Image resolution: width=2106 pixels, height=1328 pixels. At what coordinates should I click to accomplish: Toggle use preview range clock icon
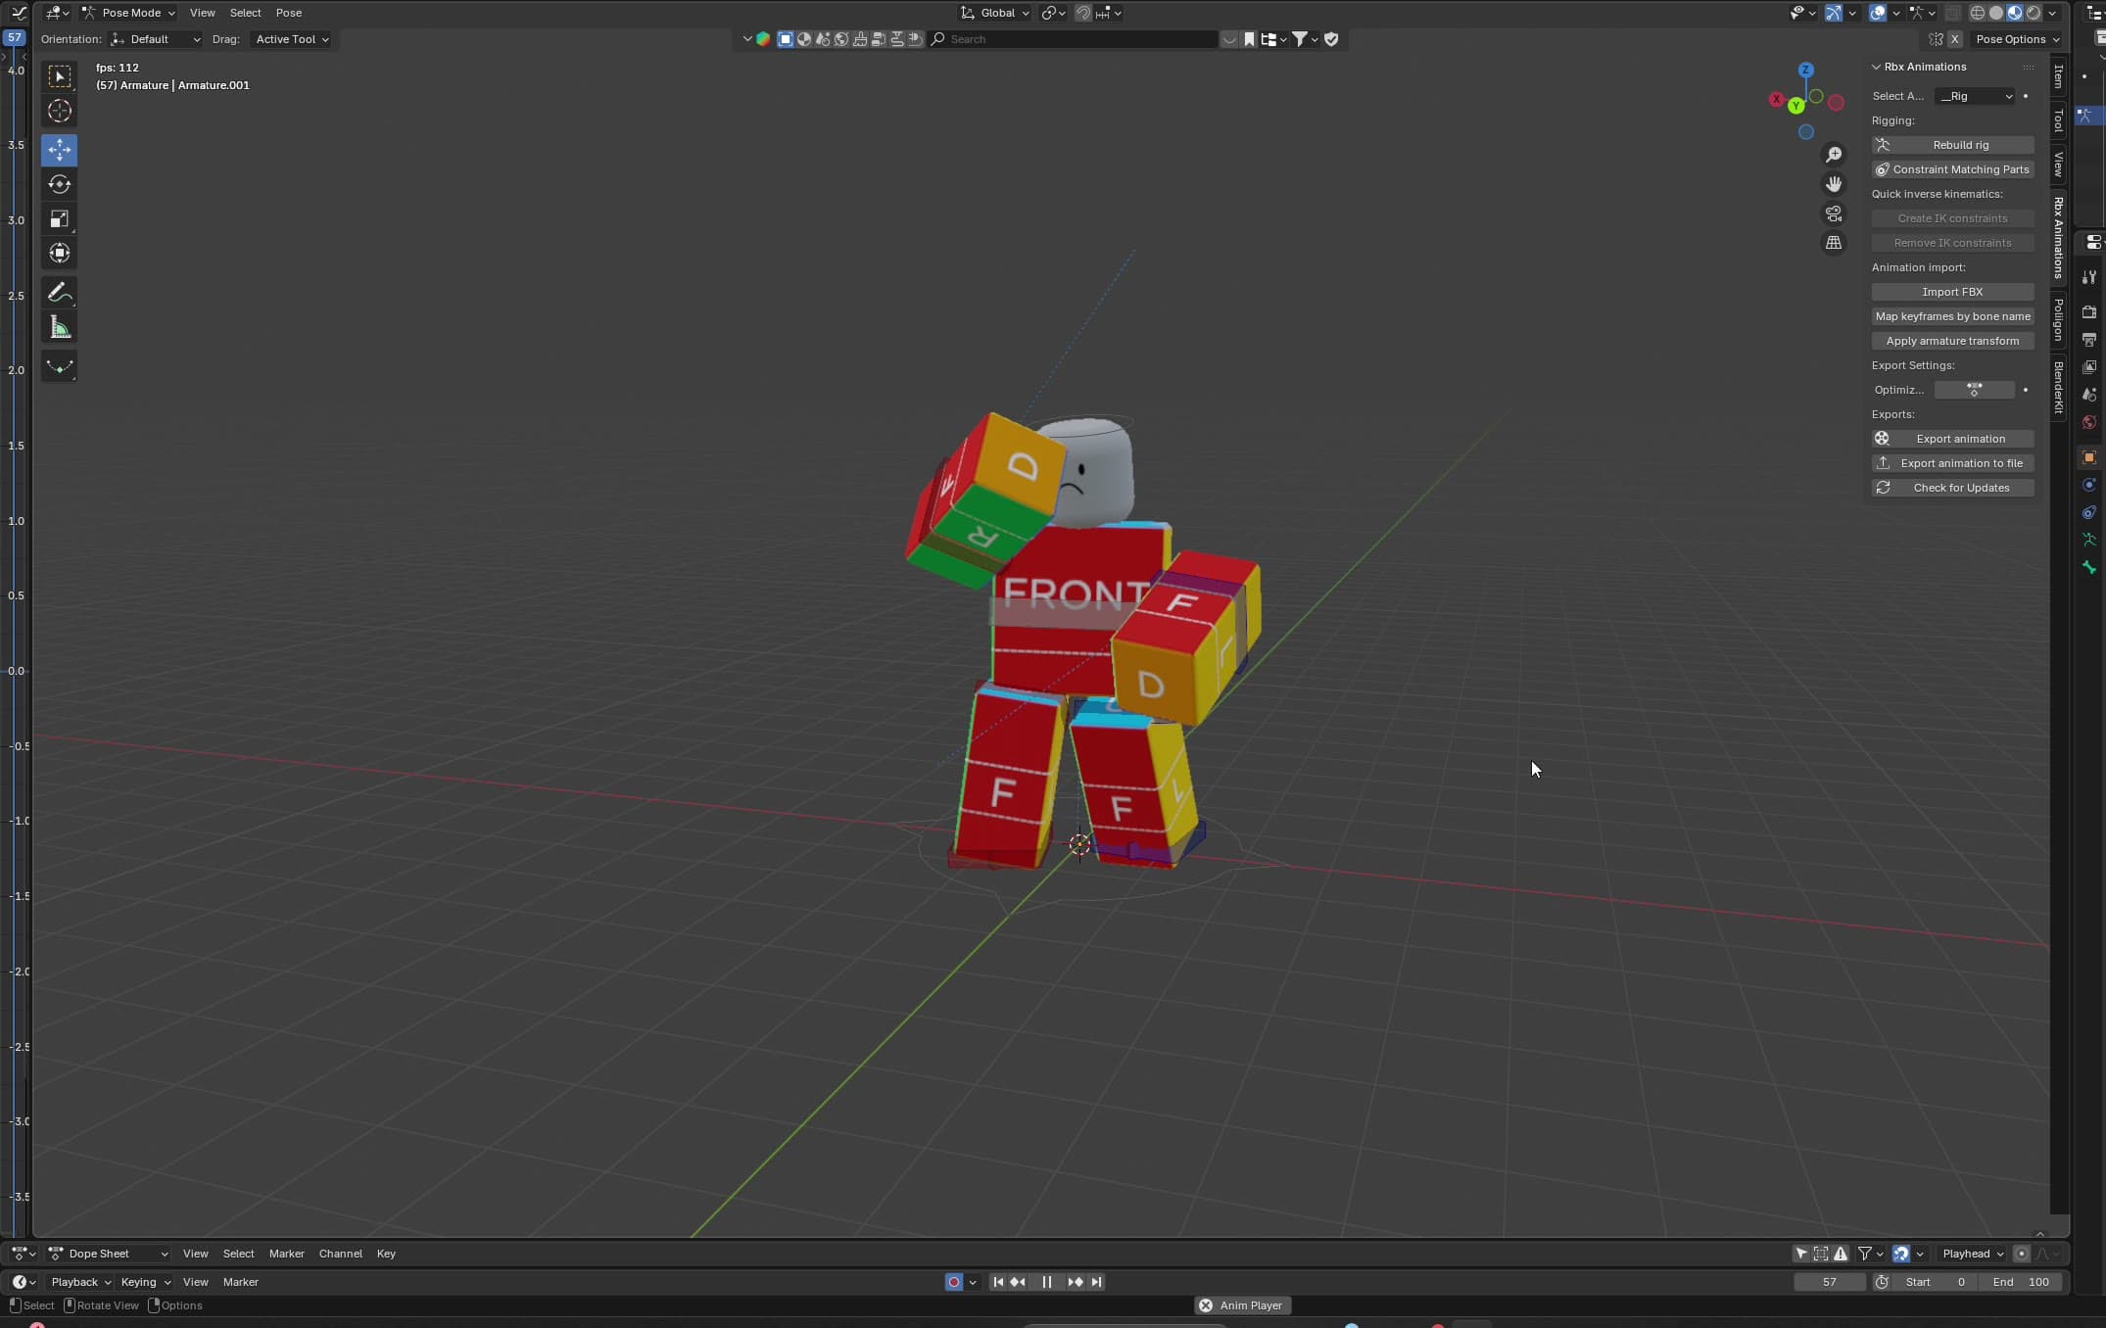click(1882, 1282)
